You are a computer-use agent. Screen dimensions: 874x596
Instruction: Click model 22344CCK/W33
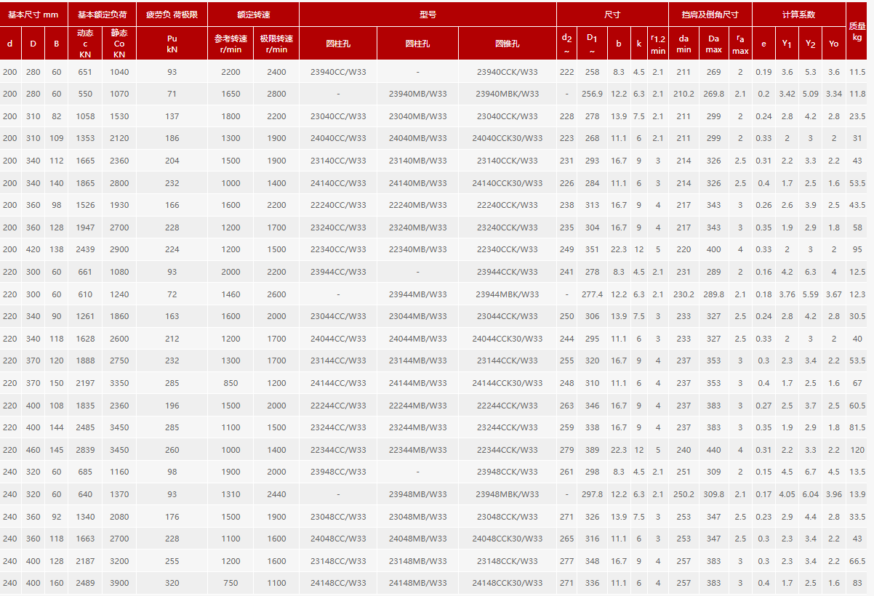coord(508,450)
